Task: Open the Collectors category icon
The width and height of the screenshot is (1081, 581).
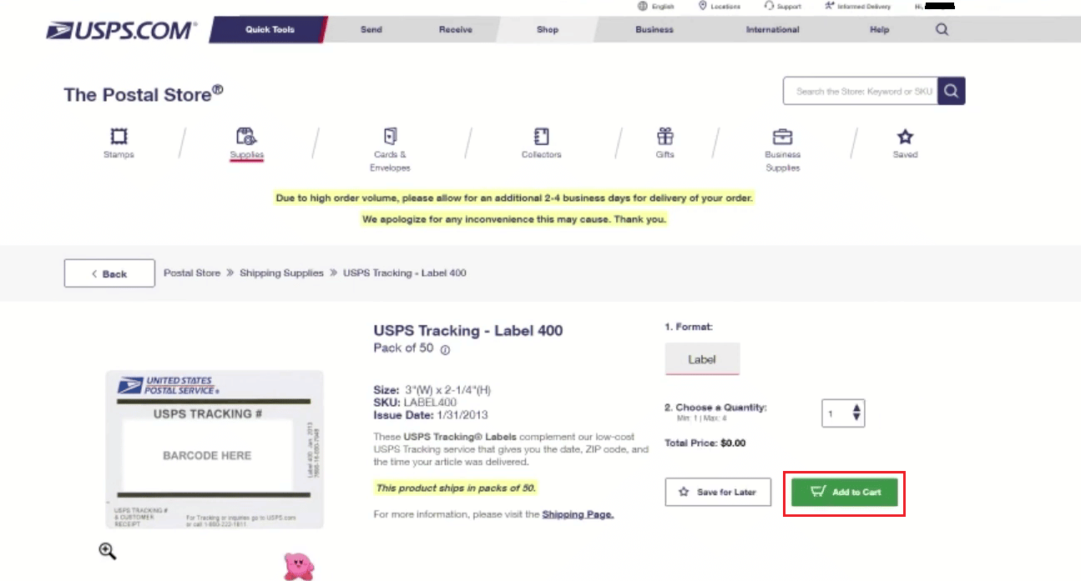Action: tap(541, 136)
